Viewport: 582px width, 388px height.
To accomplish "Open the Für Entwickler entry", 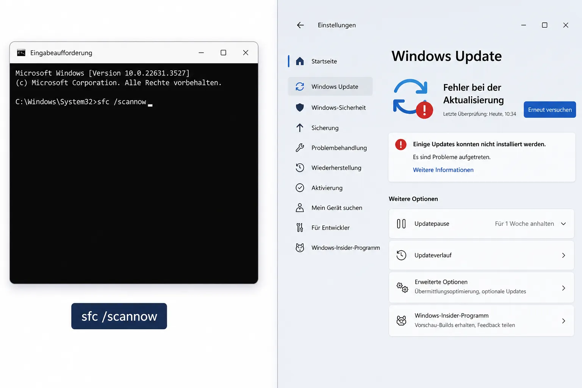I will (x=330, y=228).
